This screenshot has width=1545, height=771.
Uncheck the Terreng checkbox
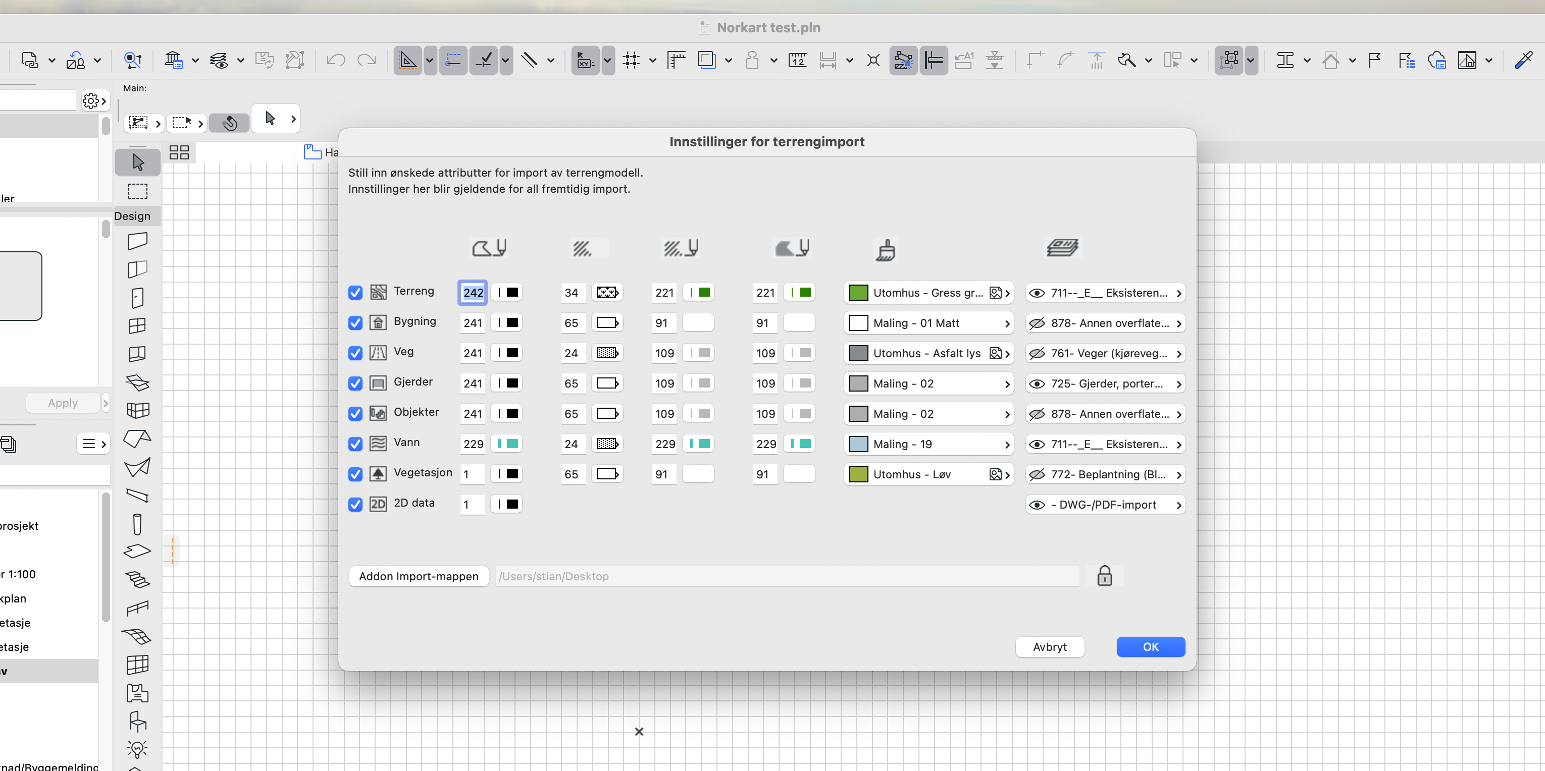(355, 293)
